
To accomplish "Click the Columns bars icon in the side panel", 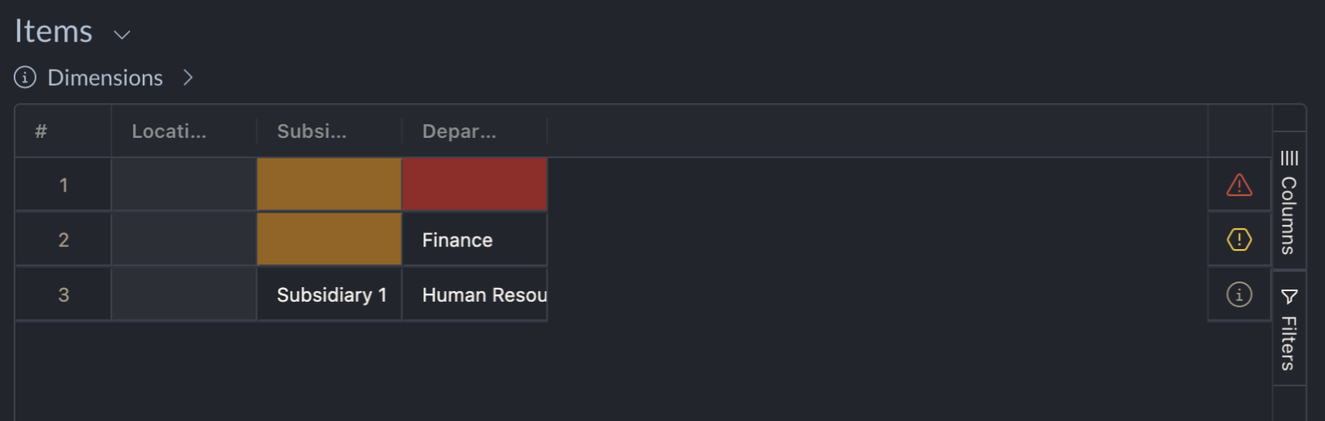I will pos(1289,158).
